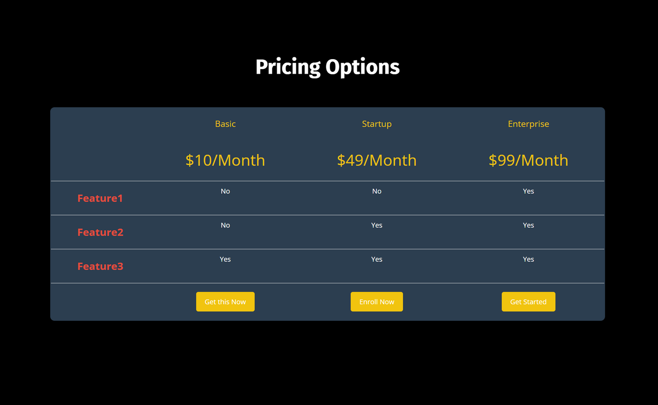Choose the Enterprise plan title
The image size is (658, 405).
[528, 124]
